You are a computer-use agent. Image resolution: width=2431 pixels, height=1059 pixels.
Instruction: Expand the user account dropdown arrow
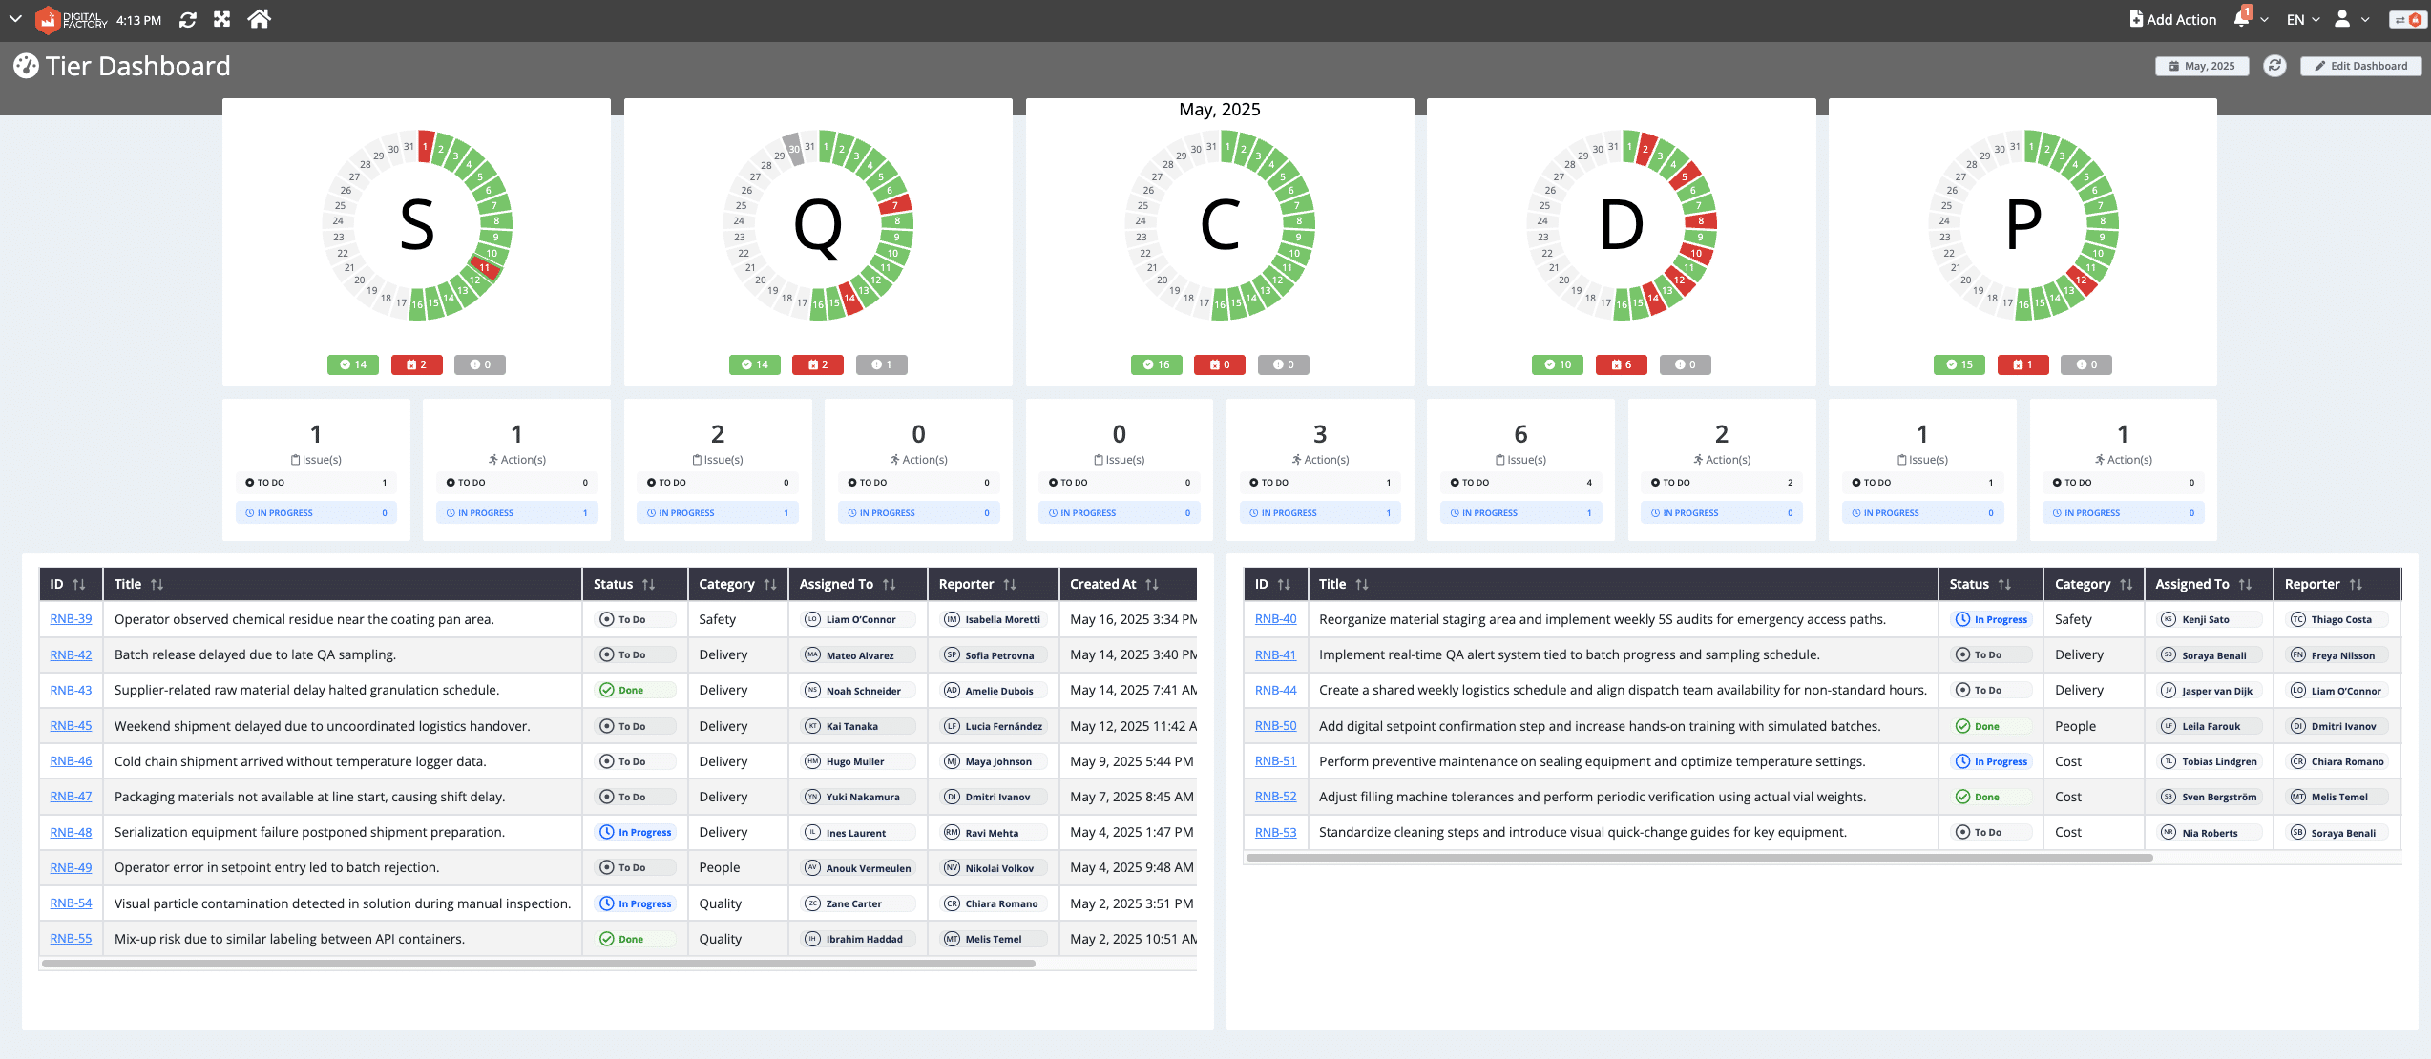[x=2365, y=20]
